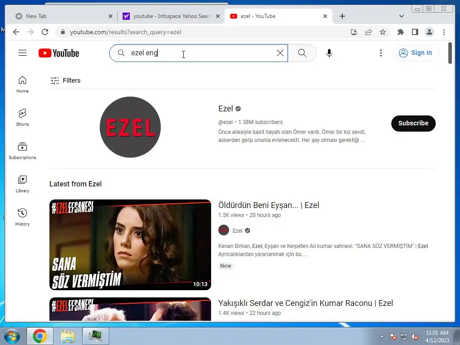Close the Infospace Yahoo Search tab
The height and width of the screenshot is (345, 460).
coord(218,16)
